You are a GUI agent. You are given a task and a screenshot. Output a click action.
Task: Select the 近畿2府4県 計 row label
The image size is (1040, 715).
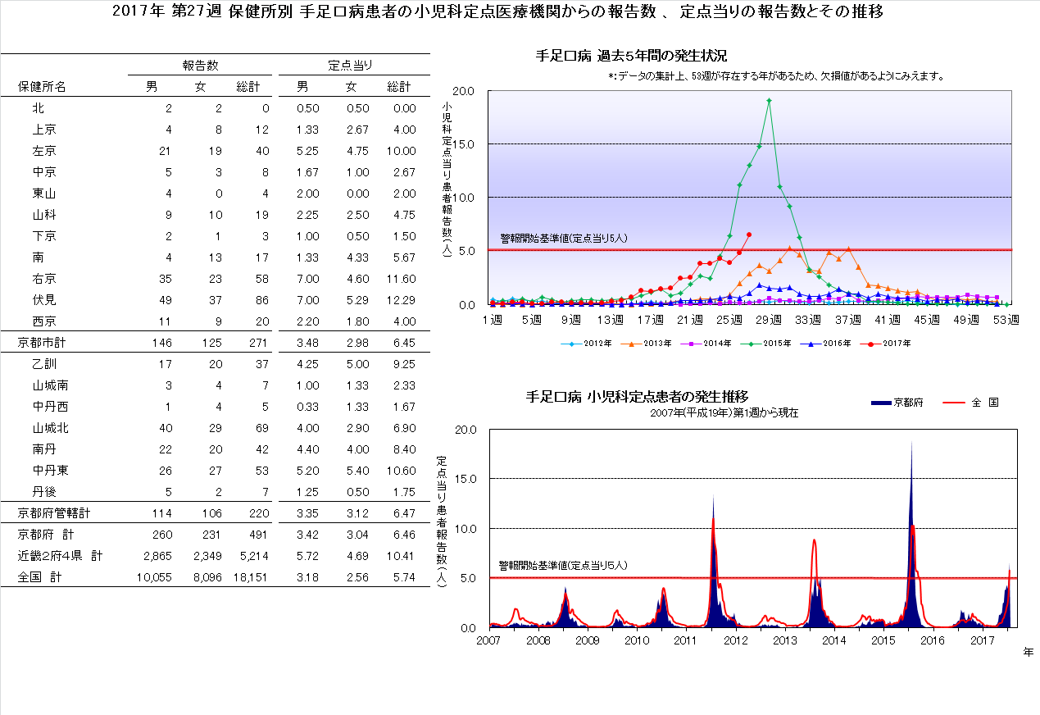click(61, 556)
